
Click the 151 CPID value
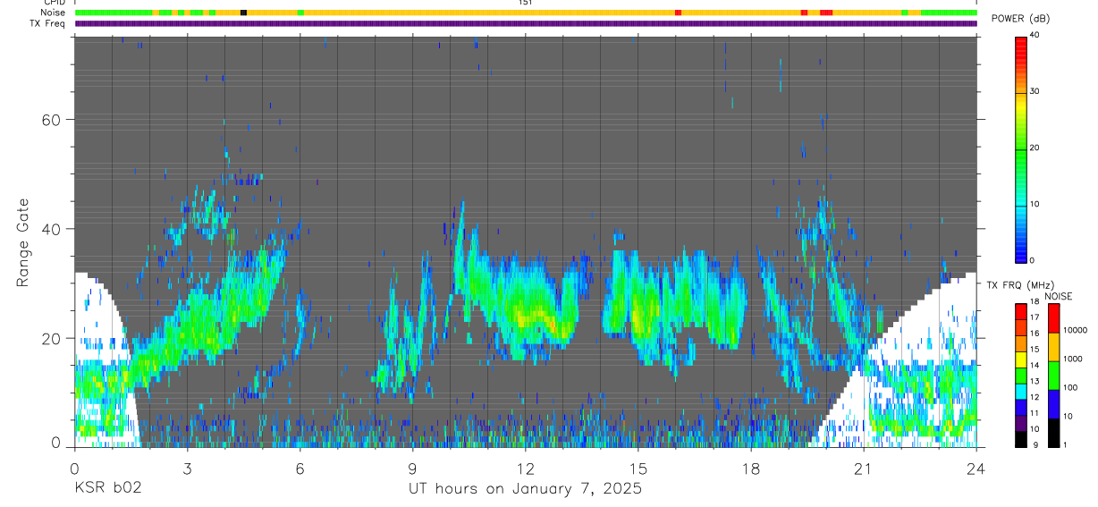click(525, 3)
